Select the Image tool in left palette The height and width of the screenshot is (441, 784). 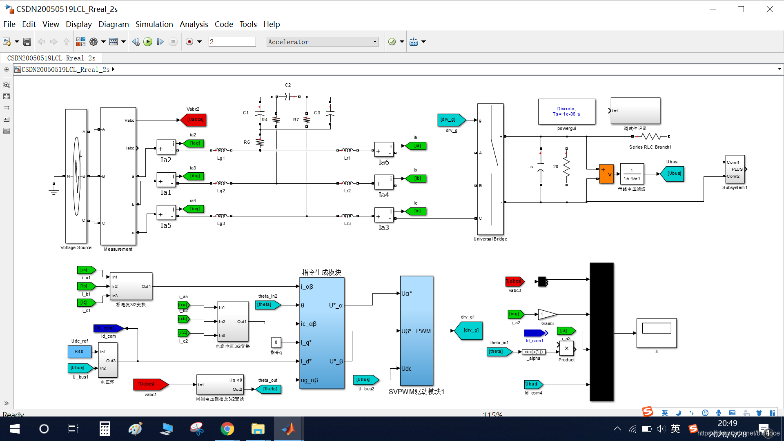pos(7,131)
